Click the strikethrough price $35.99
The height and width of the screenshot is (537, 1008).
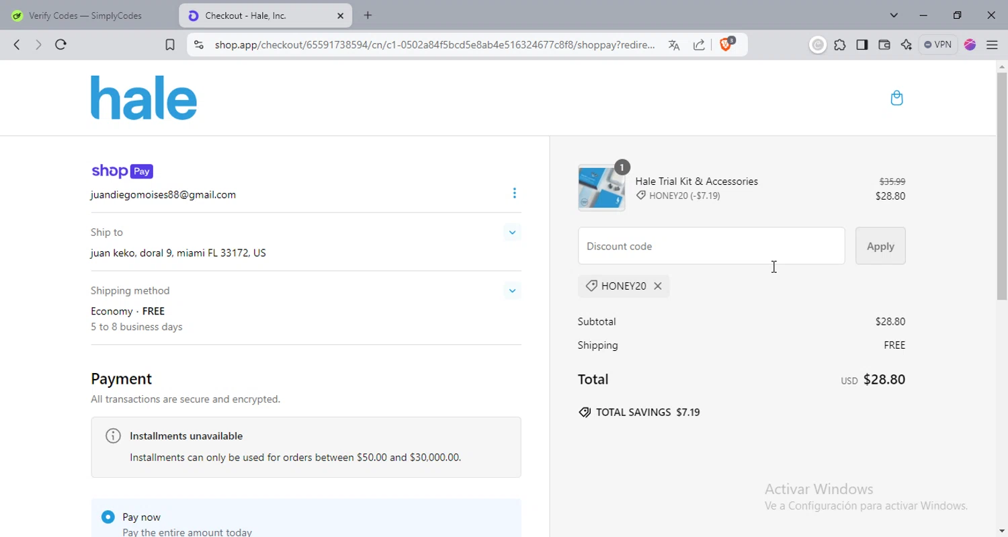[892, 181]
